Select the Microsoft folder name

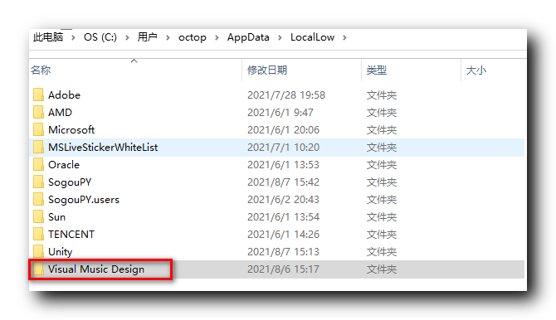(x=71, y=129)
